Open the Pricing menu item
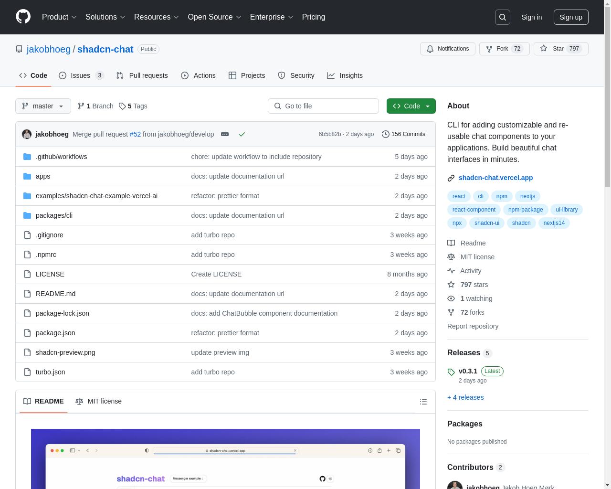Screen dimensions: 611x489 [314, 17]
